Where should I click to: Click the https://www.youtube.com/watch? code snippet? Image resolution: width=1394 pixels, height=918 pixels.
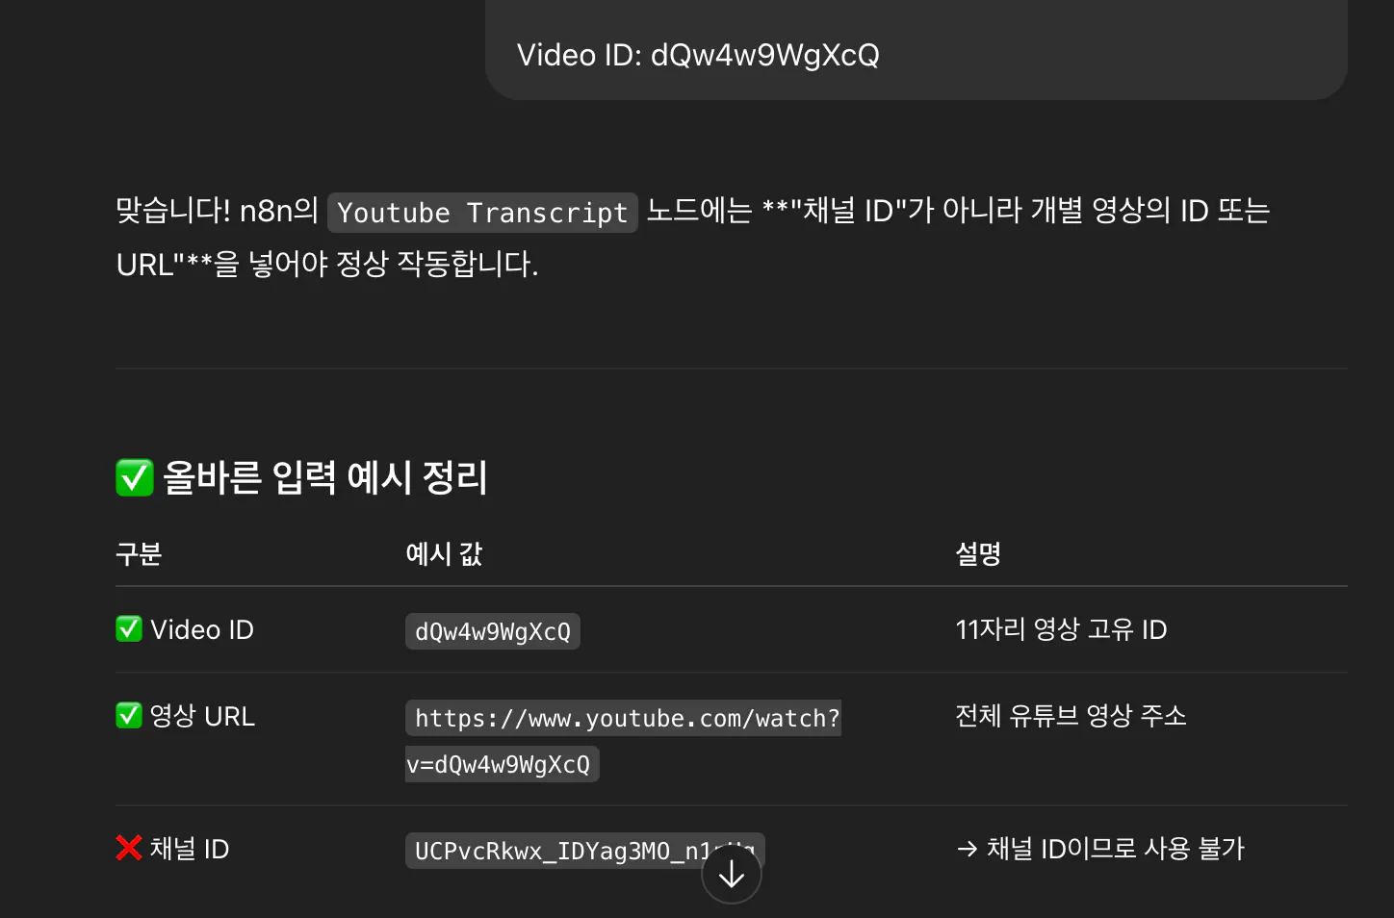tap(624, 718)
